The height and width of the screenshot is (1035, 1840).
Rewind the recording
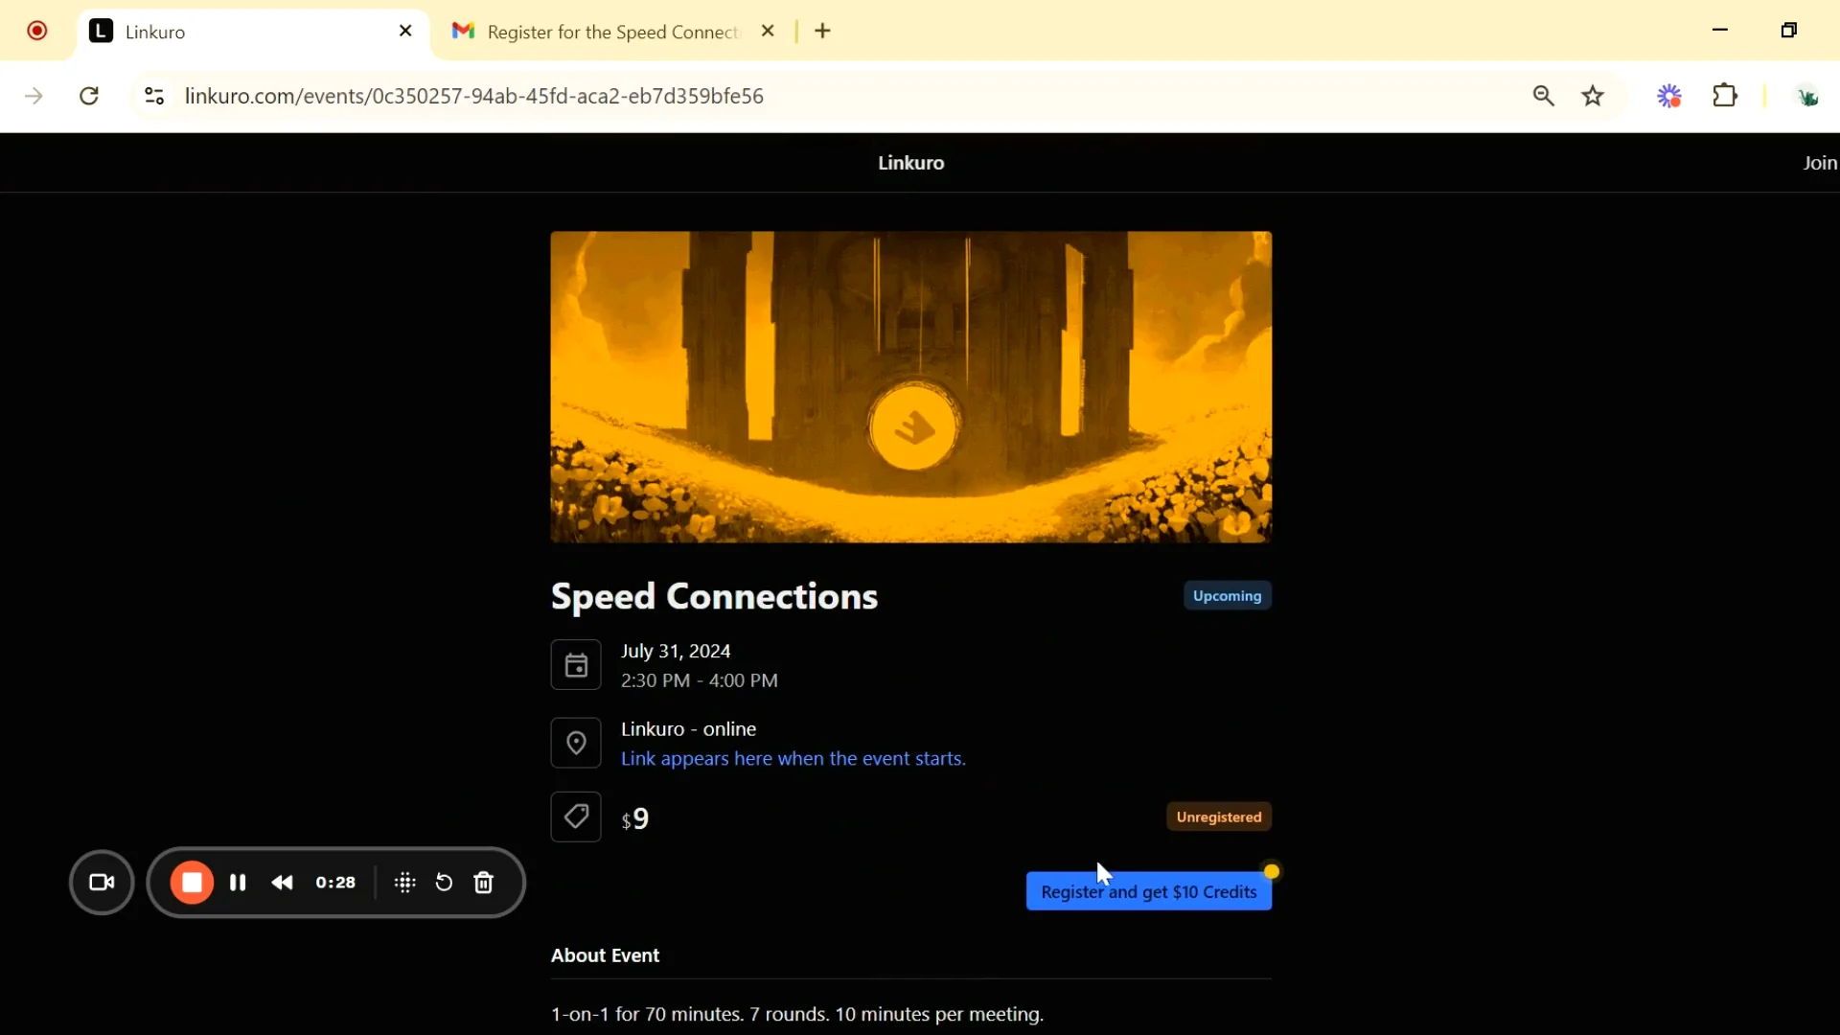[283, 883]
